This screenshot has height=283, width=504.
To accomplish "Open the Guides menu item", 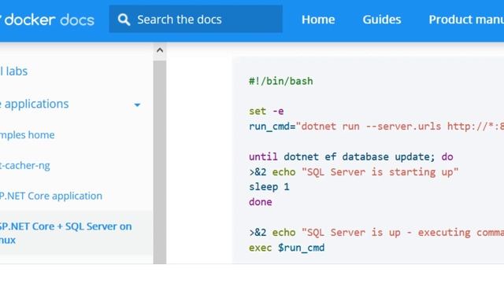I will pyautogui.click(x=382, y=20).
